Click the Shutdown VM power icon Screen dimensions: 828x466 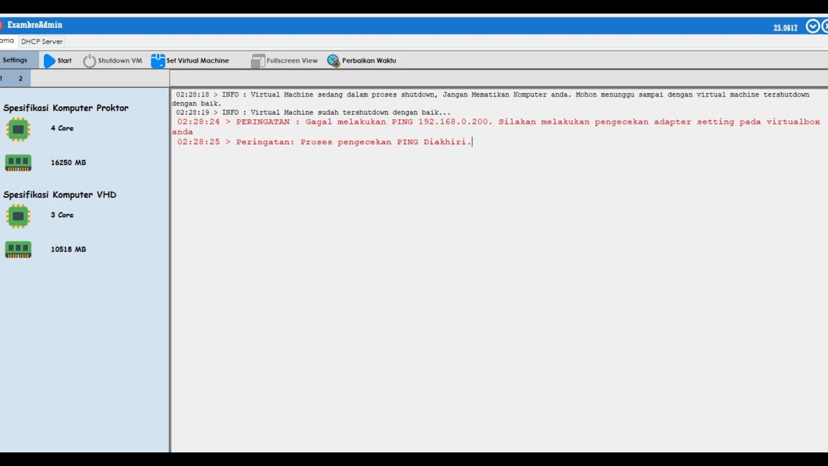89,61
